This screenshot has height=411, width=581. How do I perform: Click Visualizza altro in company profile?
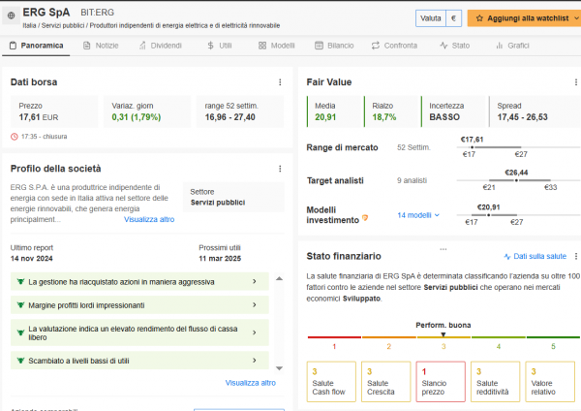click(149, 219)
